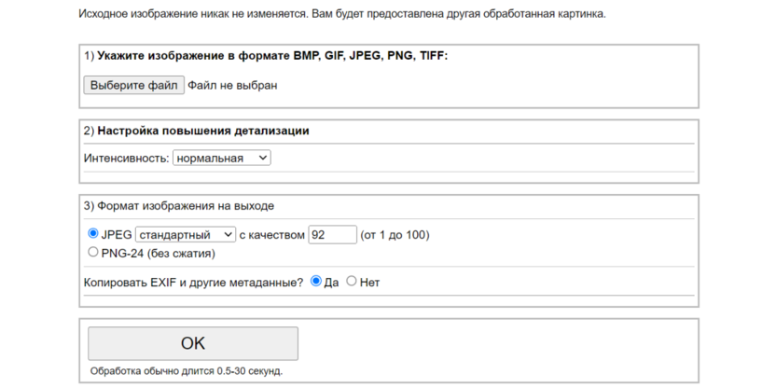Click the "Обработка обычно длится 0.5-30 секунд" note
This screenshot has height=388, width=776.
(x=186, y=371)
